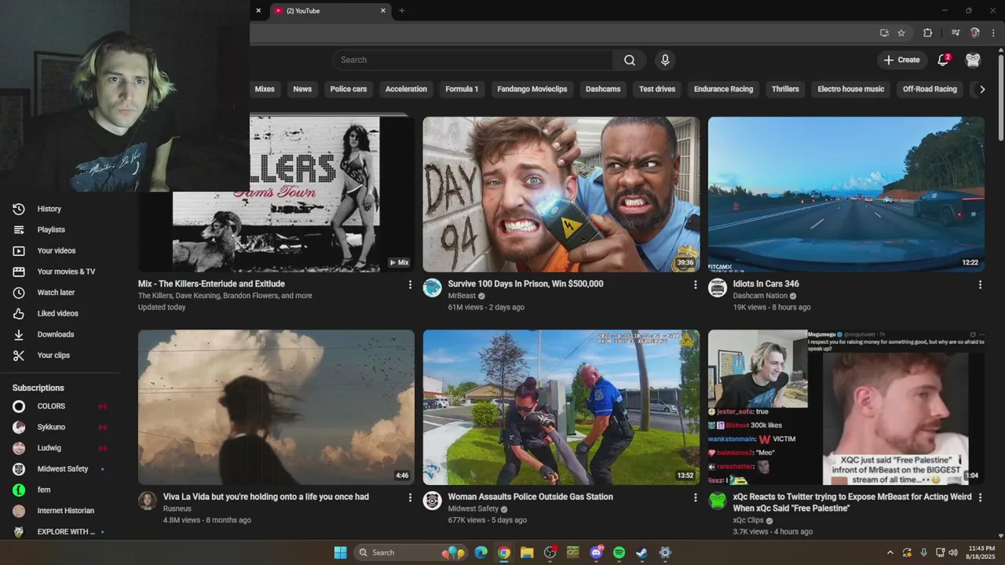Image resolution: width=1005 pixels, height=565 pixels.
Task: Select the Endurance Racing chip
Action: click(723, 89)
